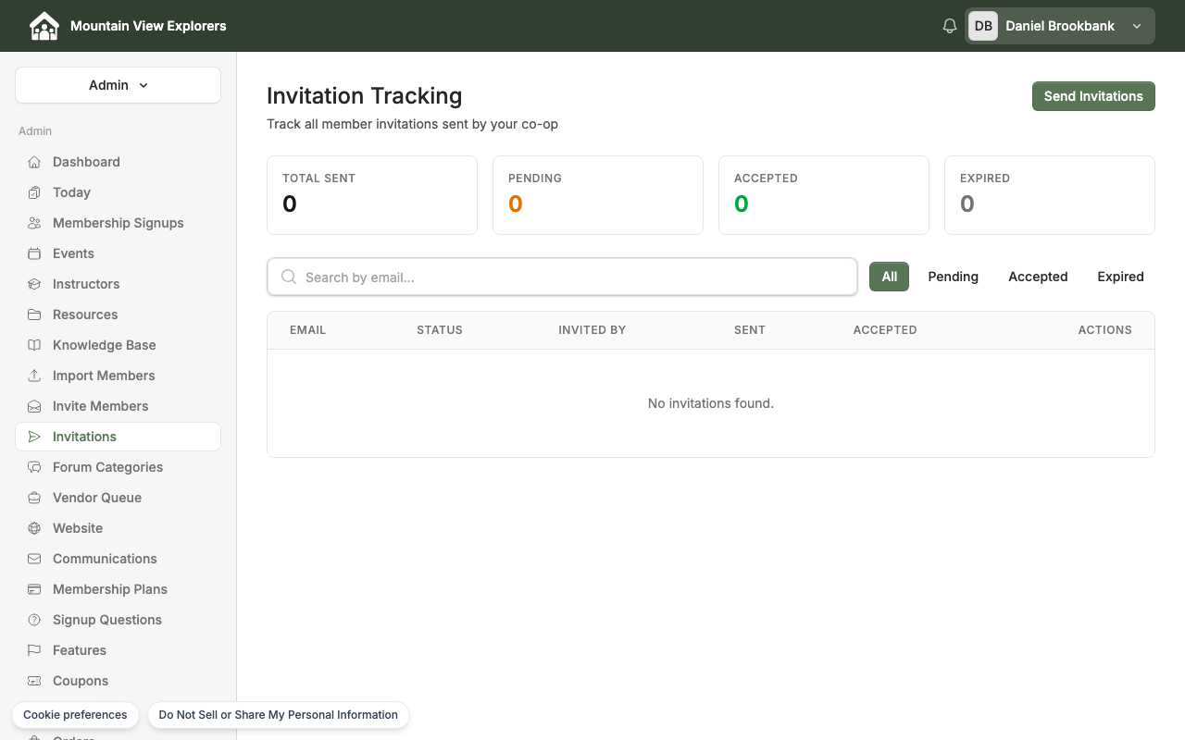Click the Resources folder icon

pyautogui.click(x=34, y=314)
